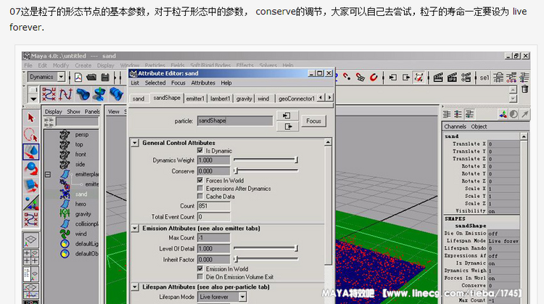Open the Dynamics menu set dropdown

click(x=62, y=77)
